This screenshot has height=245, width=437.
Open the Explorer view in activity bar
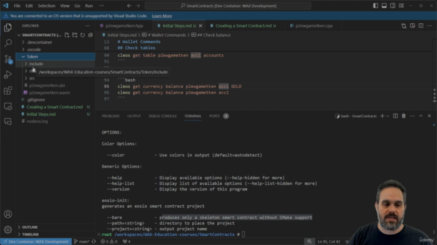pos(8,27)
